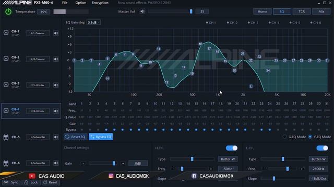Screen dimensions: 334x187
Task: Mute the CH-3 speaker icon
Action: [x=56, y=85]
